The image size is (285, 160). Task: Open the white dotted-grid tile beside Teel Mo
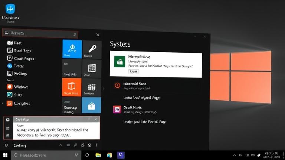pyautogui.click(x=92, y=69)
